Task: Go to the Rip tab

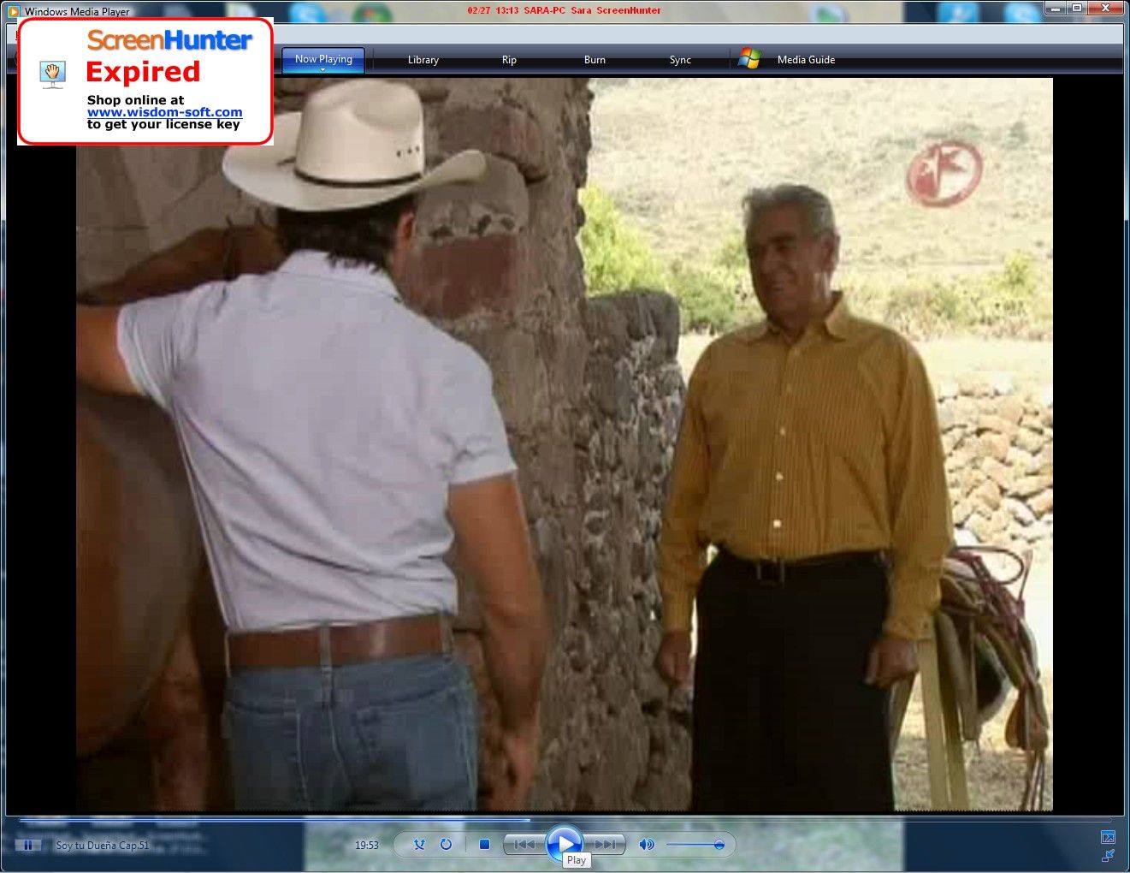Action: click(509, 60)
